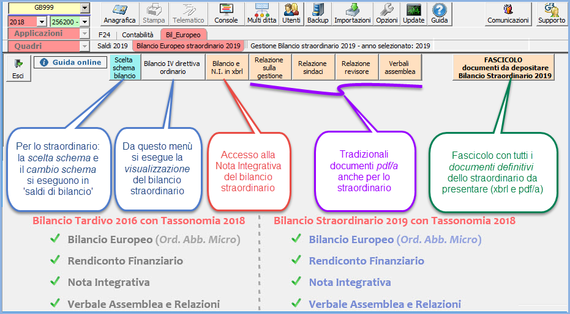The height and width of the screenshot is (314, 570).
Task: Open the Importazioni icon
Action: pos(352,14)
